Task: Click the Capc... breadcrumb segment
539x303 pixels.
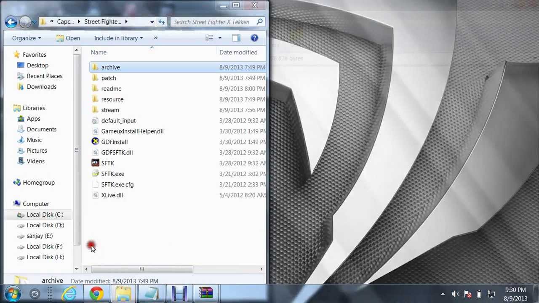Action: point(65,22)
